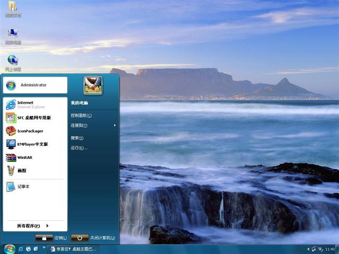
Task: Click the 关闭计算机(U) shutdown button
Action: pos(93,238)
